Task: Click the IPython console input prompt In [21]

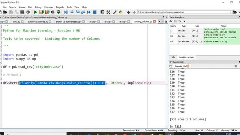Action: coord(176,126)
